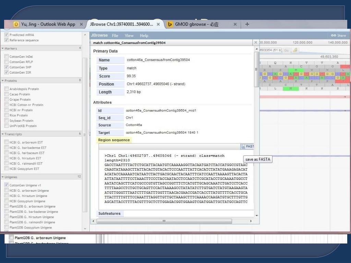The image size is (351, 263).
Task: Select the JBrowse Chr1 browser tab
Action: (123, 24)
